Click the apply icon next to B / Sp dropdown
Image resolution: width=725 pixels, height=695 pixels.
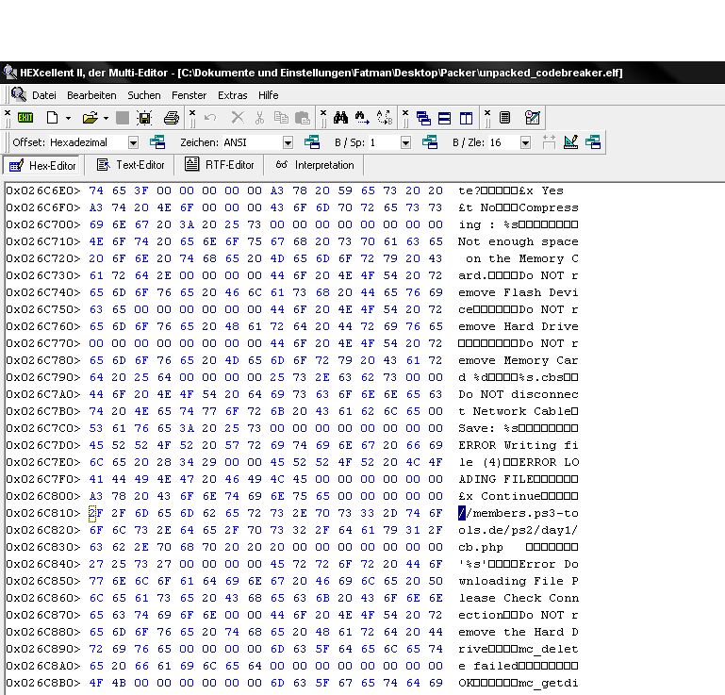click(x=430, y=142)
